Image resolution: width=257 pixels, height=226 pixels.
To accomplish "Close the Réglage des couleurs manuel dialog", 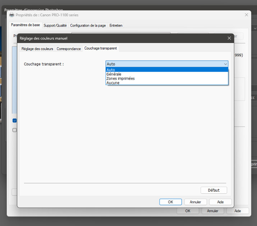I will (x=229, y=38).
